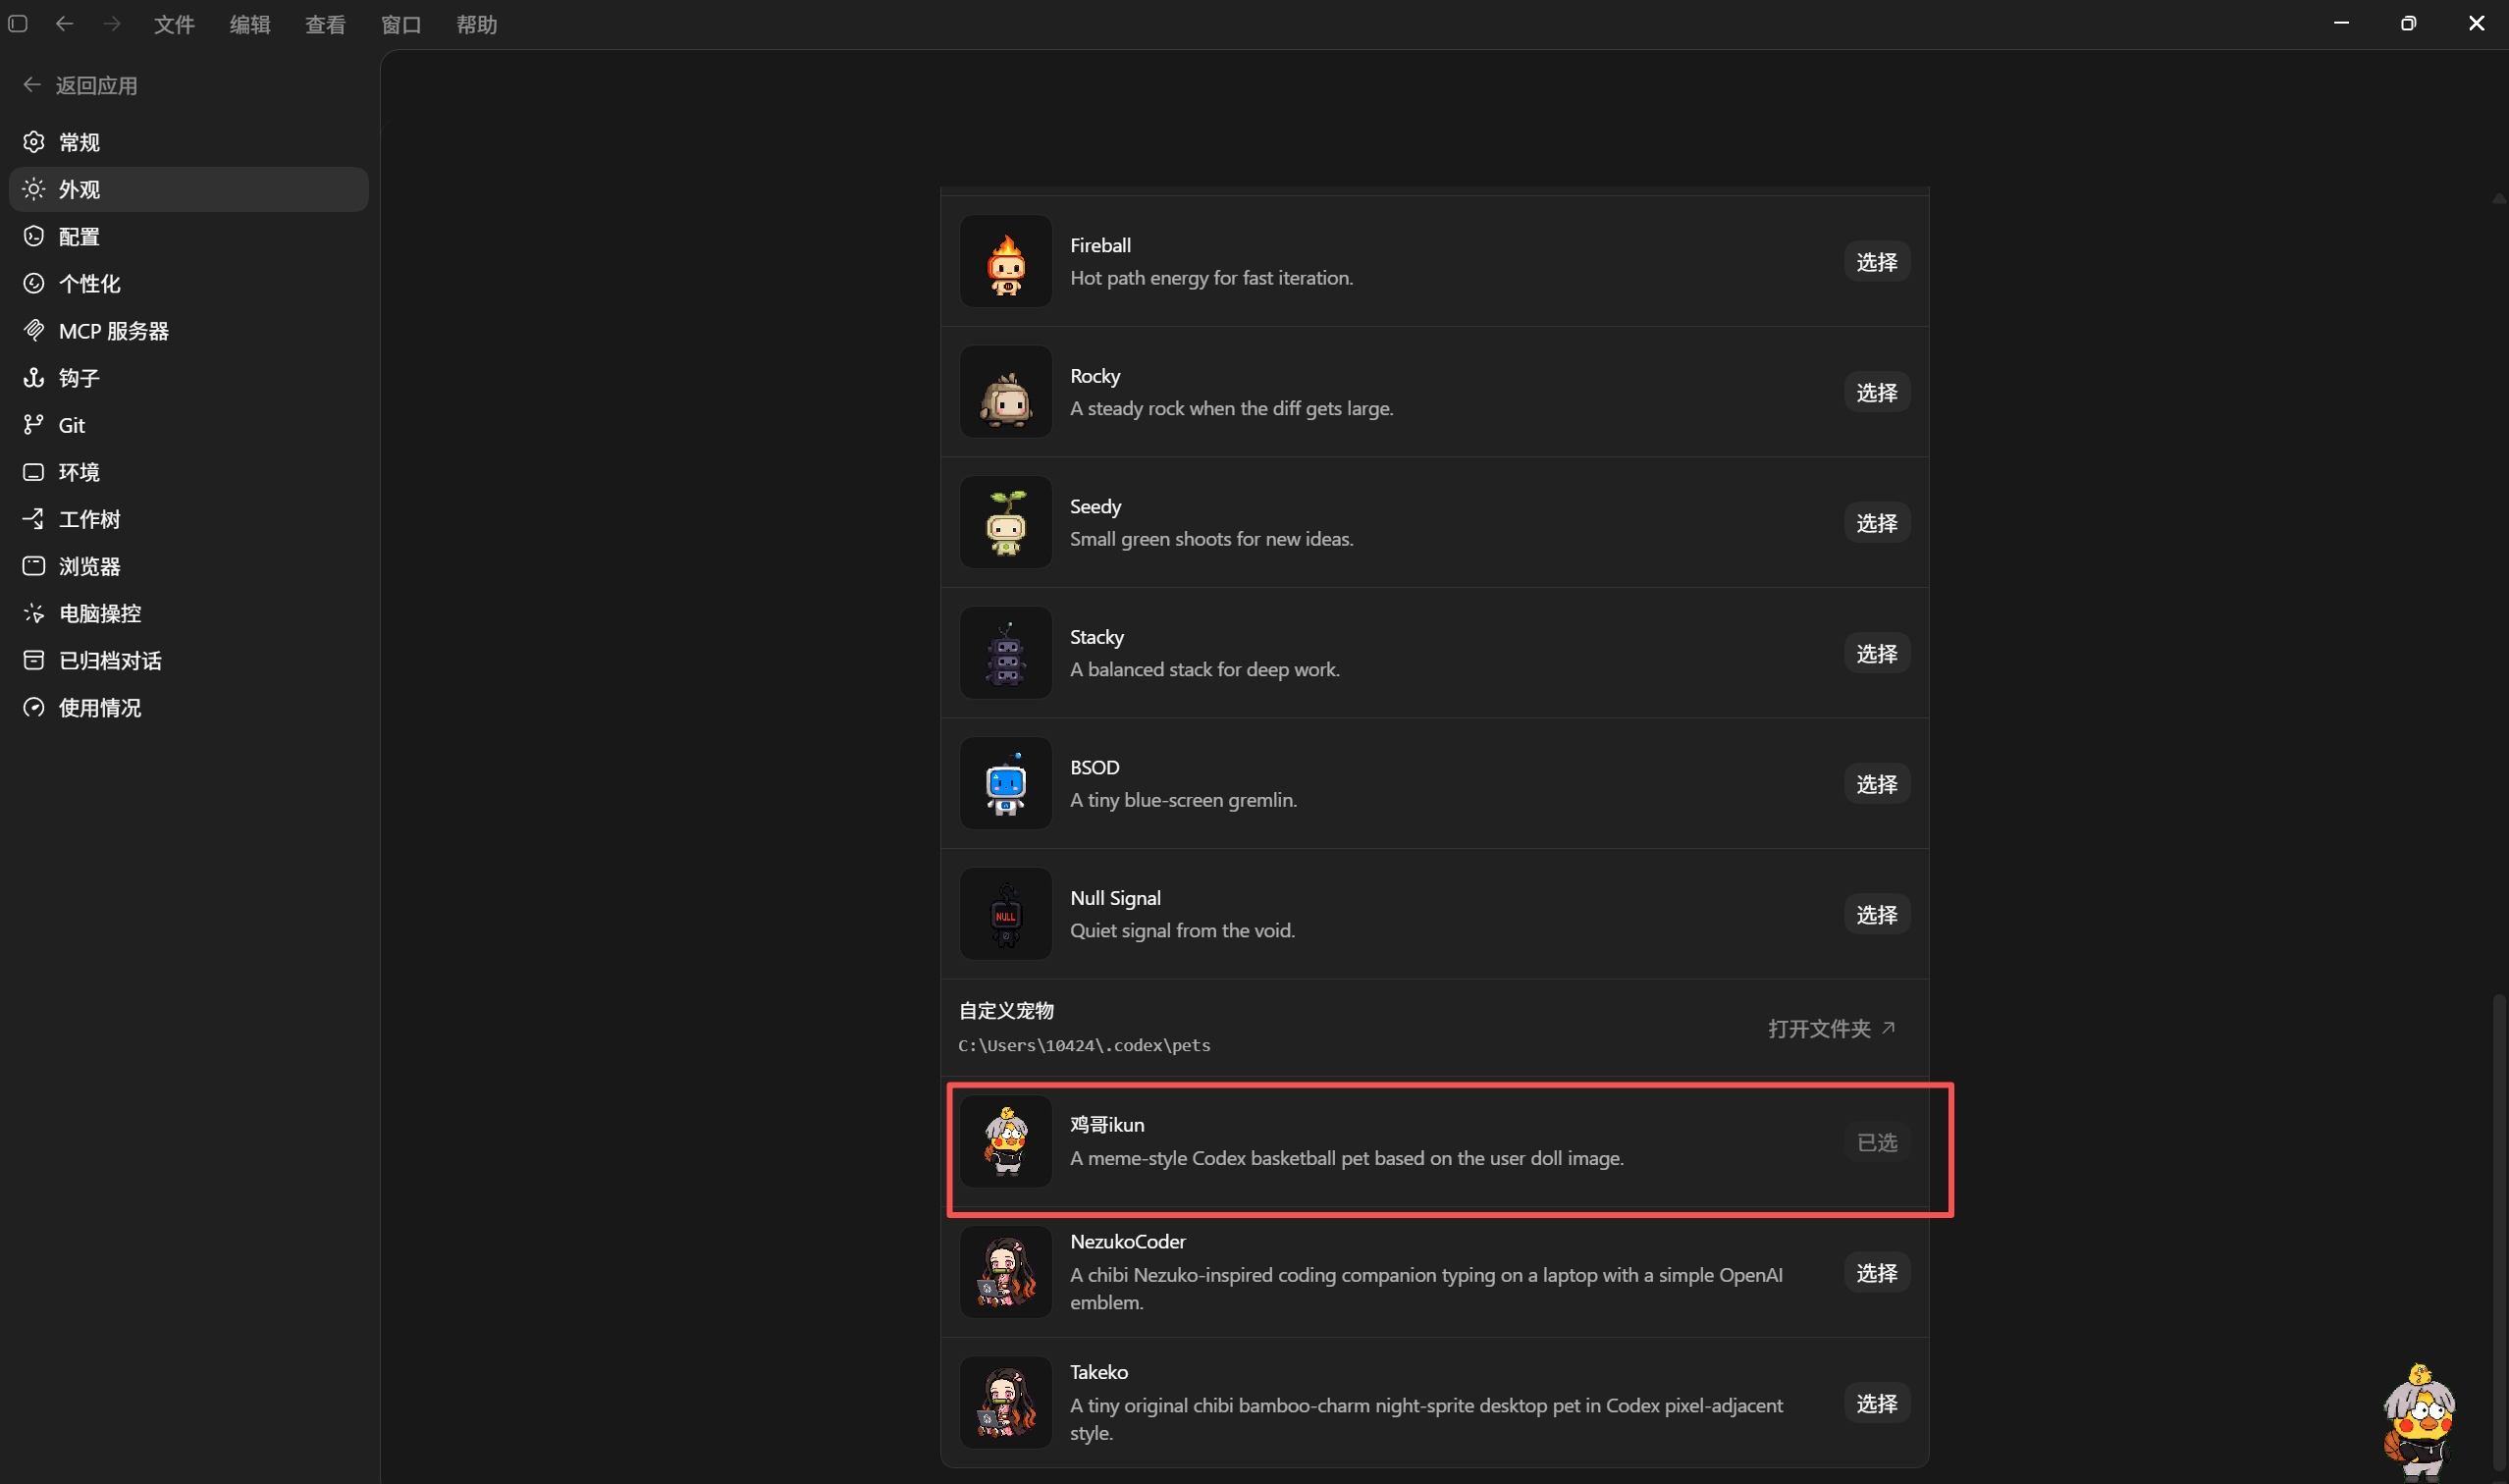2509x1484 pixels.
Task: Click the 已归档对话 archive icon
Action: click(34, 660)
